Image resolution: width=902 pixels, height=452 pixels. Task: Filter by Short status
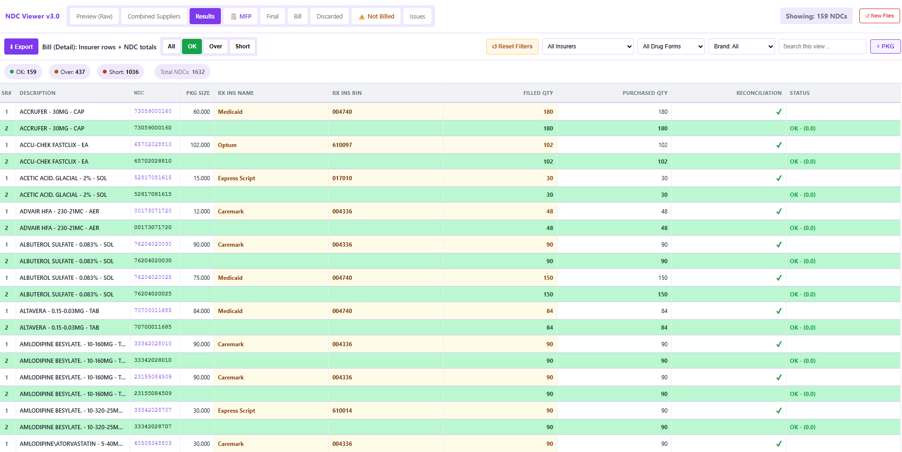pyautogui.click(x=243, y=46)
